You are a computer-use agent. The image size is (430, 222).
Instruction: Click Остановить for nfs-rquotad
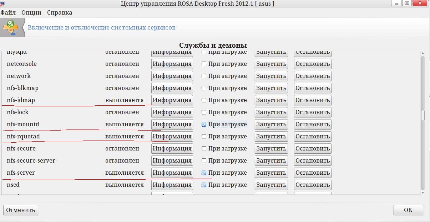(313, 137)
